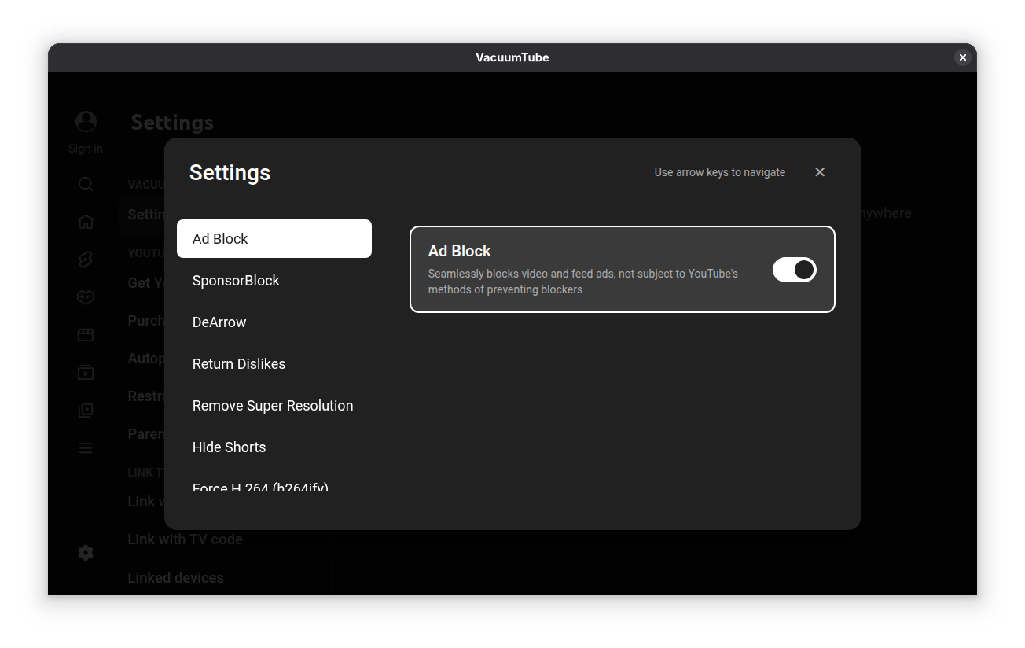Open the Hide Shorts category

(x=274, y=447)
